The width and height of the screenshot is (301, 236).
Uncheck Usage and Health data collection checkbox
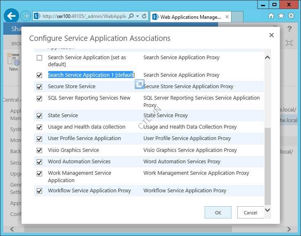point(39,127)
